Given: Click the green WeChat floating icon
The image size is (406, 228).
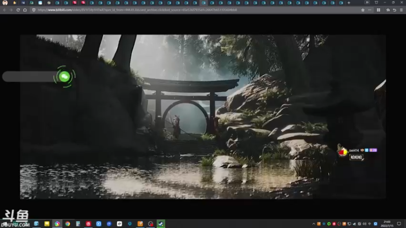Looking at the screenshot, I should (x=64, y=77).
